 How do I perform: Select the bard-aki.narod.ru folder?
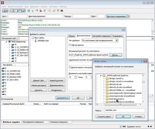(x=117, y=99)
